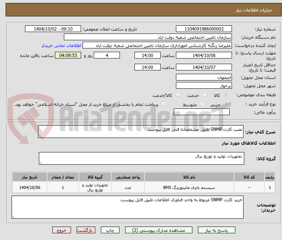Click the نام دستگاه خریدار field

point(148,37)
